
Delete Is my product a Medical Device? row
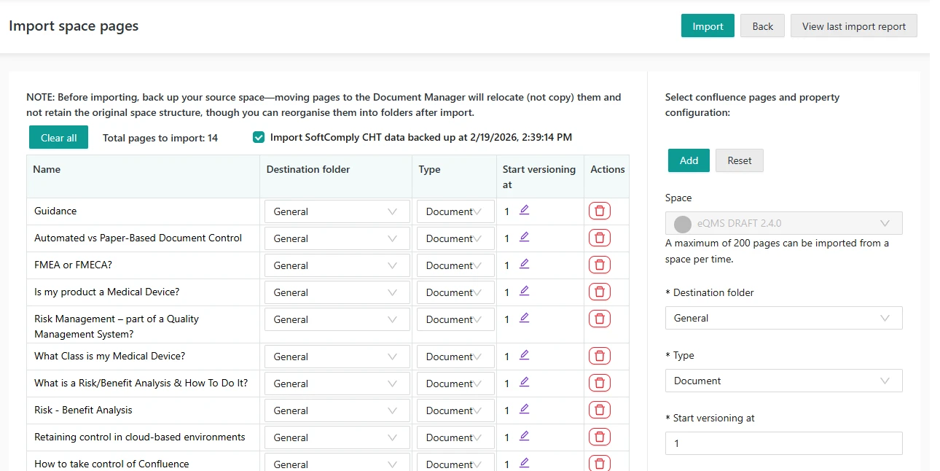pos(599,292)
